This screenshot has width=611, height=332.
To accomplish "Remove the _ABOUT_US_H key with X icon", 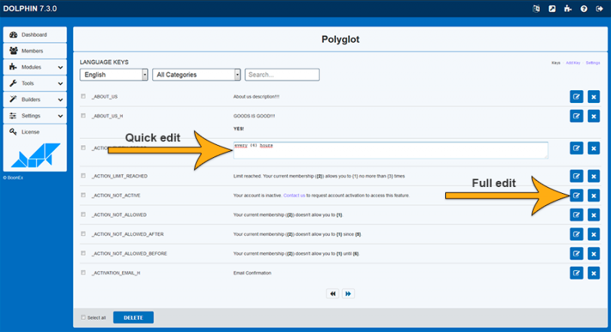I will coord(593,116).
